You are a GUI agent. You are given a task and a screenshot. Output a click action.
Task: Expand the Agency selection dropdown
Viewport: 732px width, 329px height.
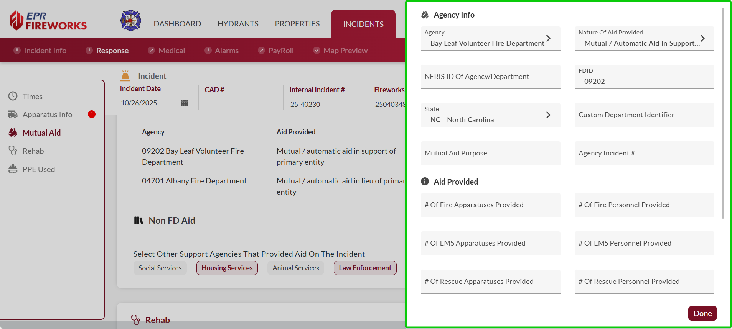click(x=548, y=38)
